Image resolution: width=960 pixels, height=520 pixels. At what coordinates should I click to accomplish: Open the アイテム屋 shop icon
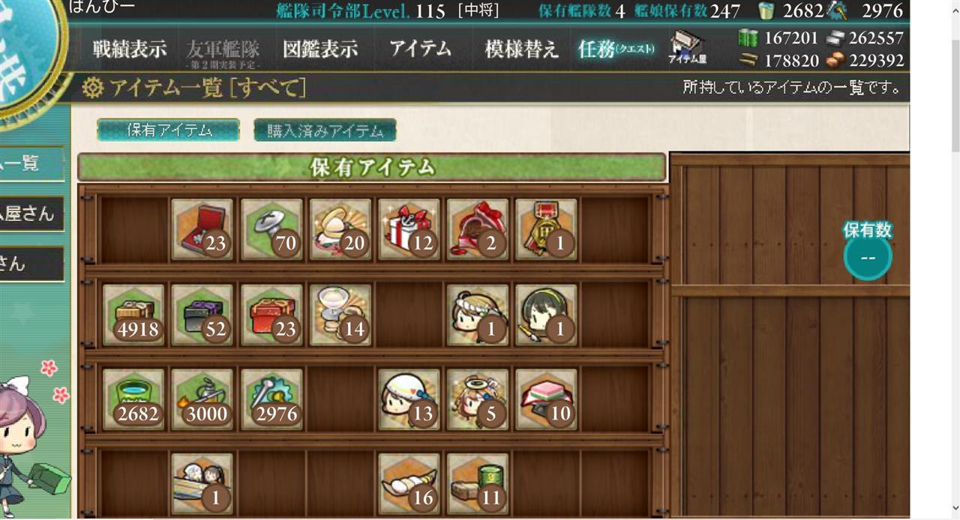point(688,48)
